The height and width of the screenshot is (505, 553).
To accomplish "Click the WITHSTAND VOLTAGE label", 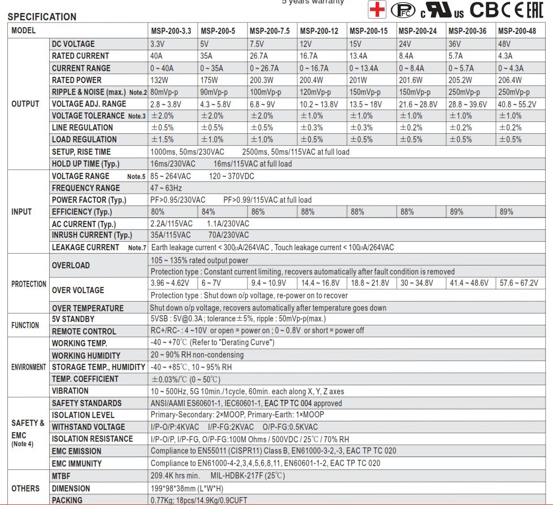I will point(89,427).
